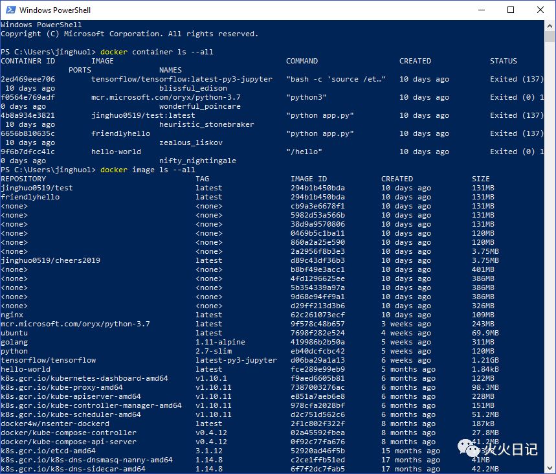This screenshot has width=556, height=474.
Task: Click repository tensorflow/tensorflow in image list
Action: click(x=49, y=360)
